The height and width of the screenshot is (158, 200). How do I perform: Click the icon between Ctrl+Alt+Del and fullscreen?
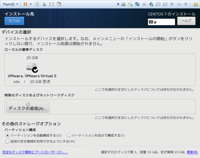pyautogui.click(x=44, y=4)
